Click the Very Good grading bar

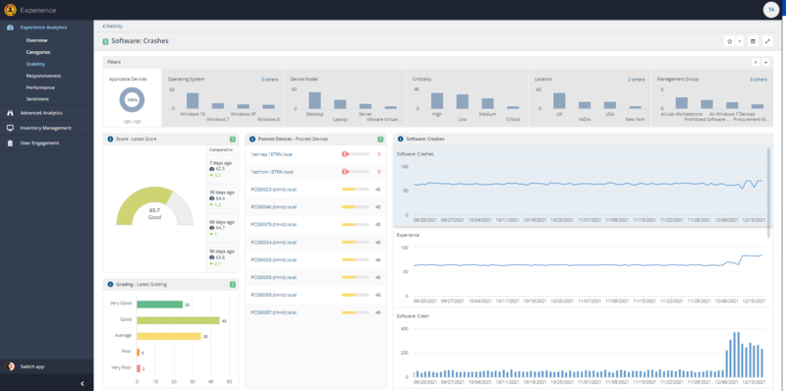click(160, 305)
